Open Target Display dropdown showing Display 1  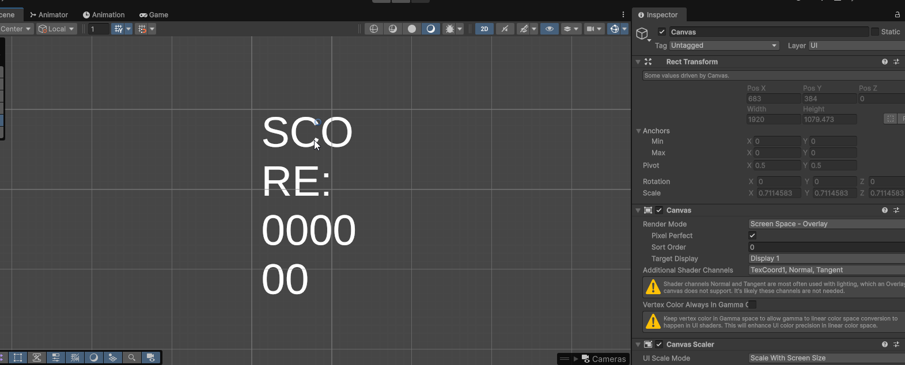pos(827,258)
